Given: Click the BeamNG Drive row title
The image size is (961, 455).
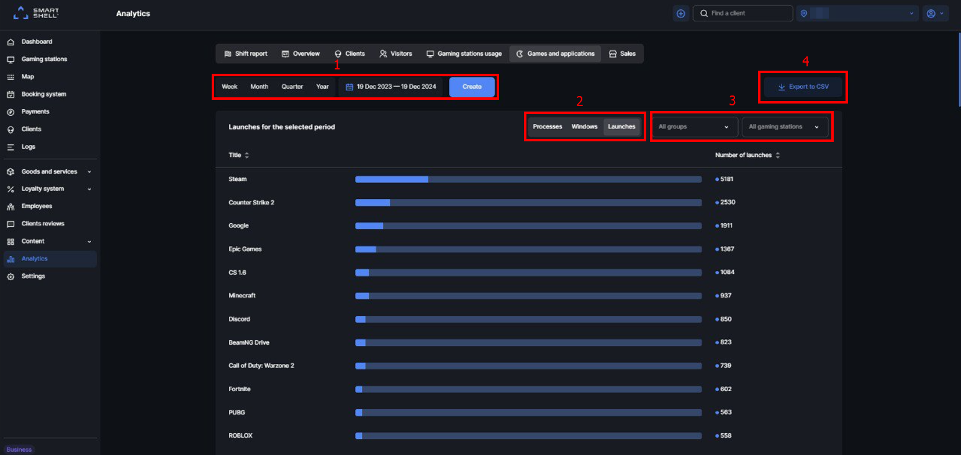Looking at the screenshot, I should pyautogui.click(x=249, y=342).
